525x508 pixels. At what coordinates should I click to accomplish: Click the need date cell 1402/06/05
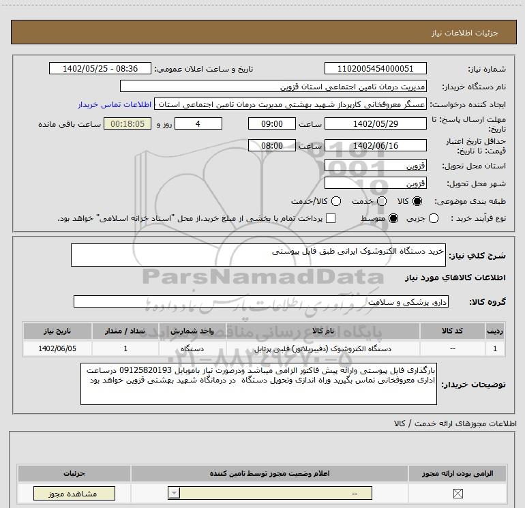57,348
